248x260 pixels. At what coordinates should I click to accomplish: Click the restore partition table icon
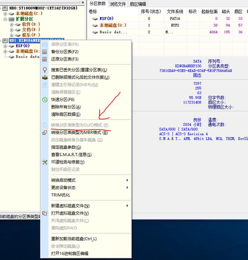point(45,59)
